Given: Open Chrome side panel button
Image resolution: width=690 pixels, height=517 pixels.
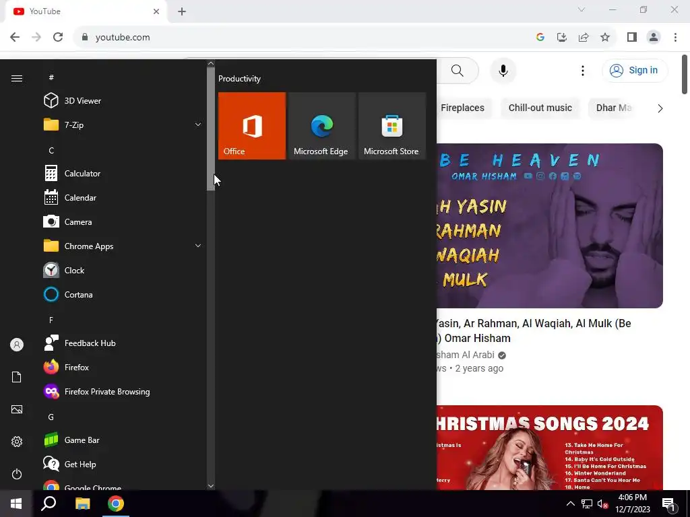Looking at the screenshot, I should (632, 38).
